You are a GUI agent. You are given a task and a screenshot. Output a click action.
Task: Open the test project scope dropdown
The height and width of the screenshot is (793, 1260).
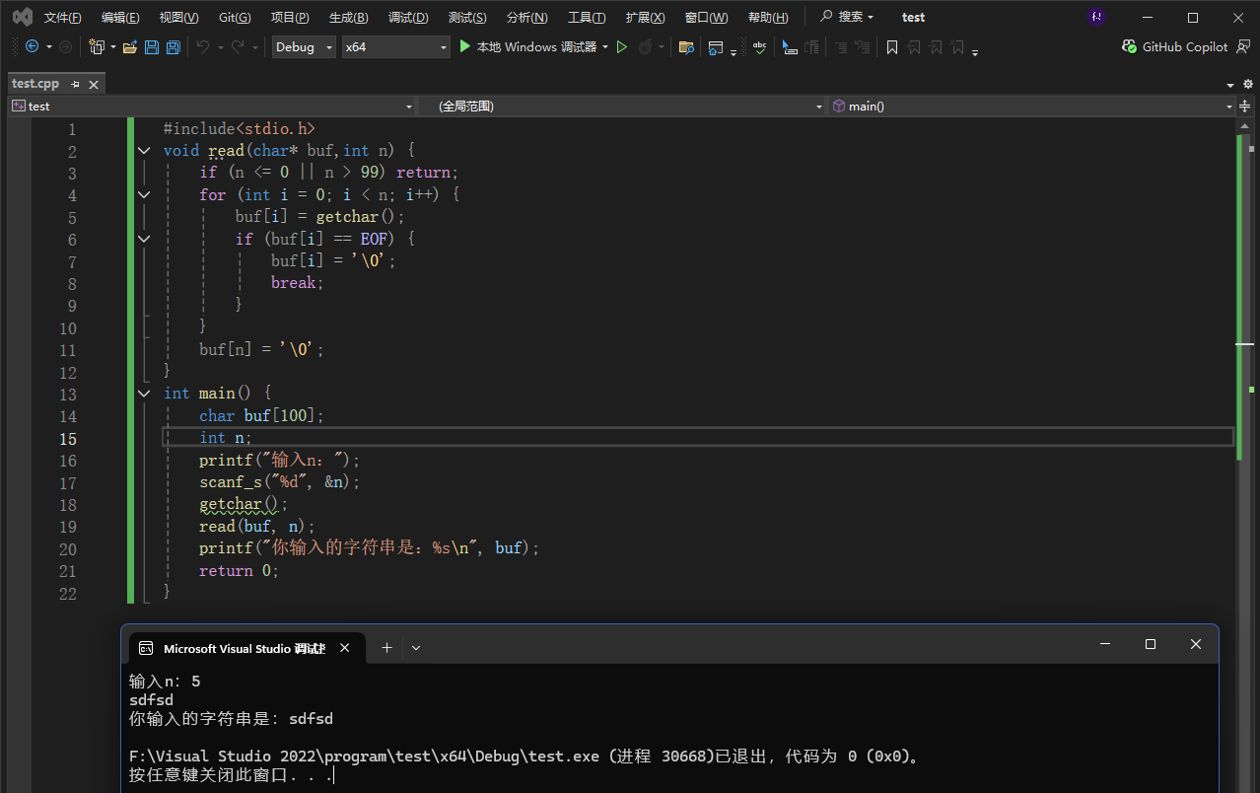(x=212, y=106)
